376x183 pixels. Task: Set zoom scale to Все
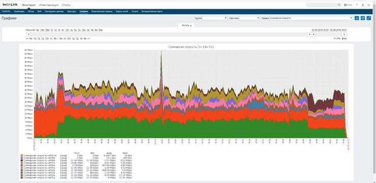point(101,30)
